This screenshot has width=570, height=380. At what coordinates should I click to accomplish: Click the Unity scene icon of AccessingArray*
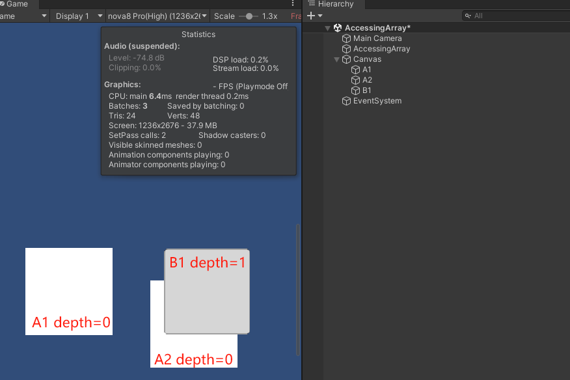338,27
